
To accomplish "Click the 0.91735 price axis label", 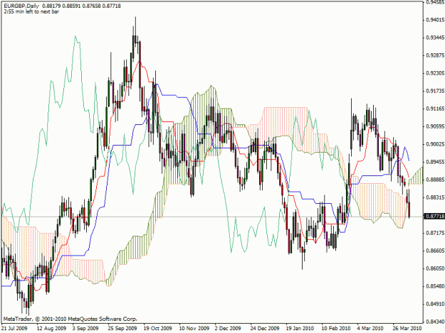I will click(x=435, y=91).
